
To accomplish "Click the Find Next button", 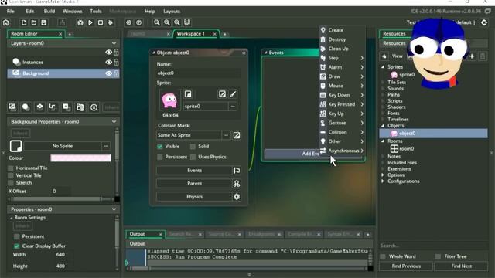I will point(461,266).
